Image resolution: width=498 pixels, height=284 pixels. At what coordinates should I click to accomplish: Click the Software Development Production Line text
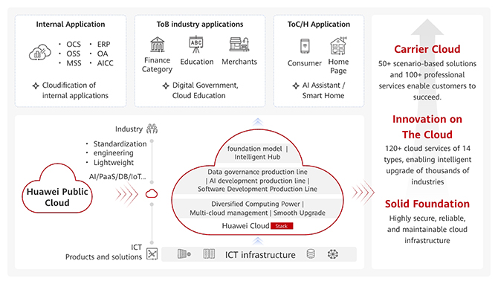pyautogui.click(x=258, y=189)
